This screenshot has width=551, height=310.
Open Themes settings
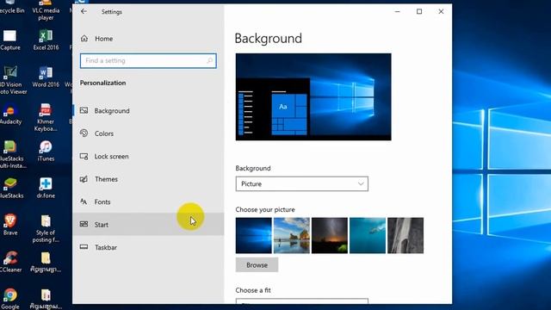148,179
